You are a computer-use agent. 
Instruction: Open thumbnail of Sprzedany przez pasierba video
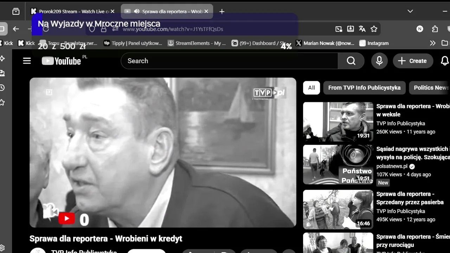click(x=338, y=209)
